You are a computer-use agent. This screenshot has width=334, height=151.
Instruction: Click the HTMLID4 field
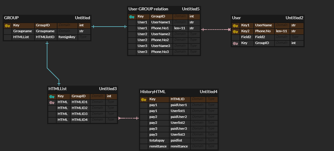click(x=80, y=120)
